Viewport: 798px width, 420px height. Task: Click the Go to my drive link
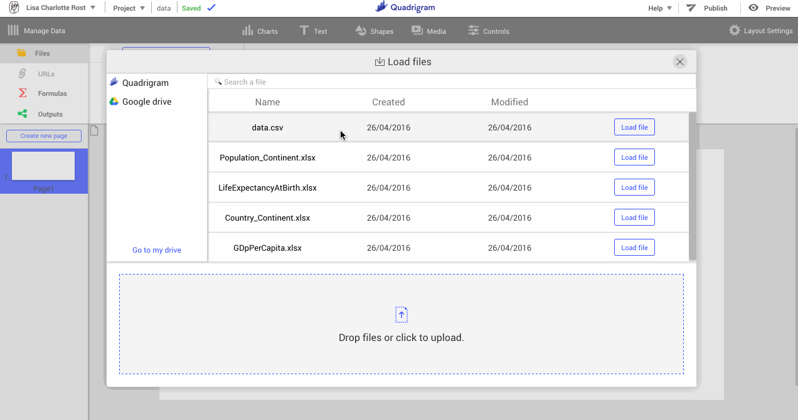157,250
